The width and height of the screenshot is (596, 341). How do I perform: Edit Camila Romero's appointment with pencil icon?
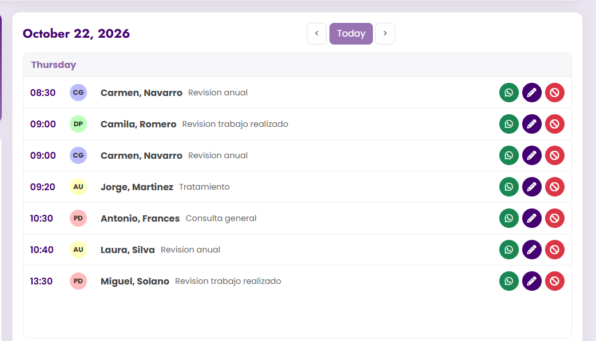click(x=532, y=124)
